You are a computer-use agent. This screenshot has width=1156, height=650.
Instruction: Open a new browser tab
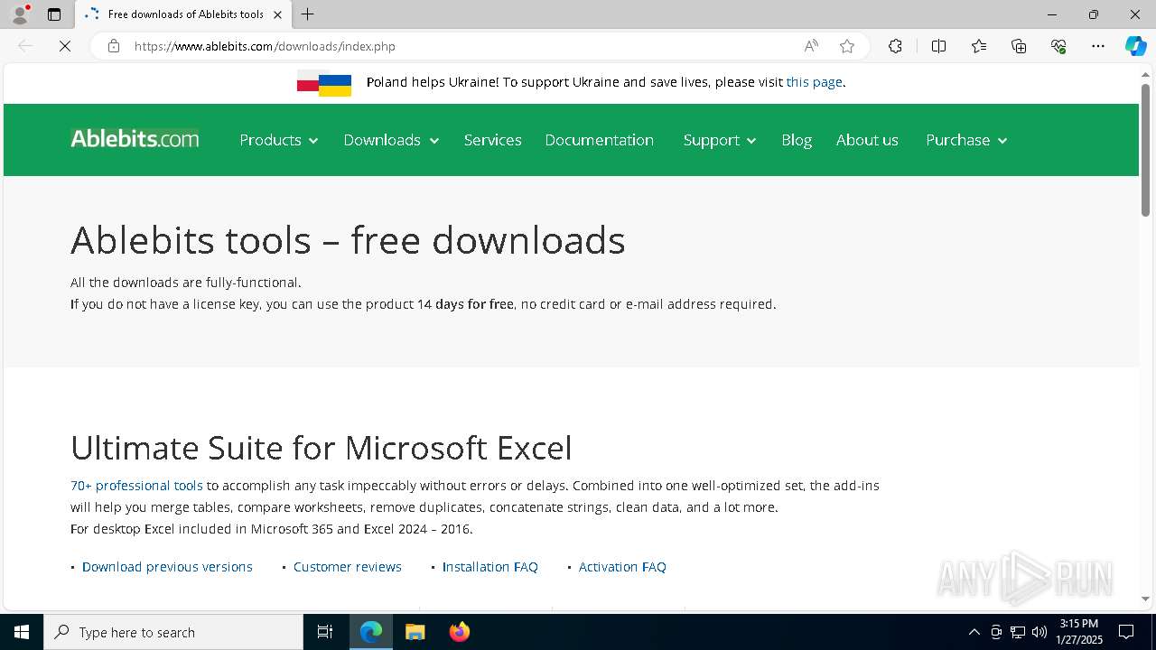(x=308, y=14)
